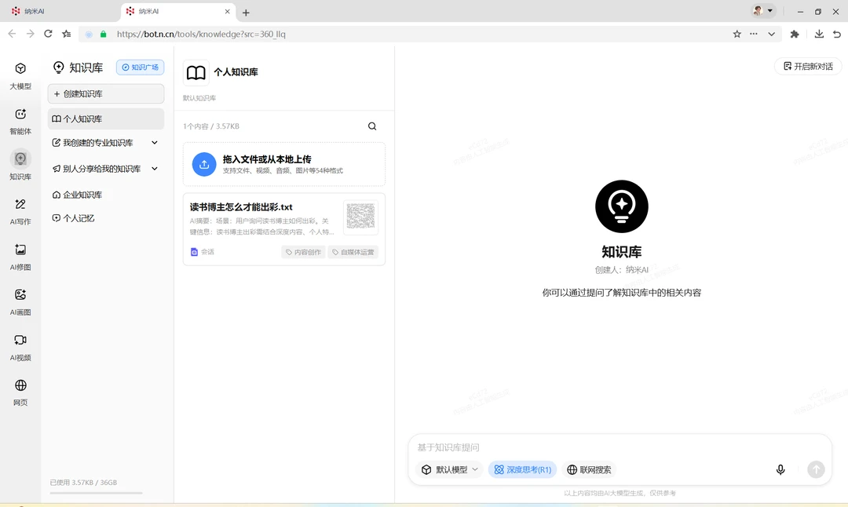Screen dimensions: 848x507
Task: Open the 知识库 sidebar section
Action: tap(20, 166)
